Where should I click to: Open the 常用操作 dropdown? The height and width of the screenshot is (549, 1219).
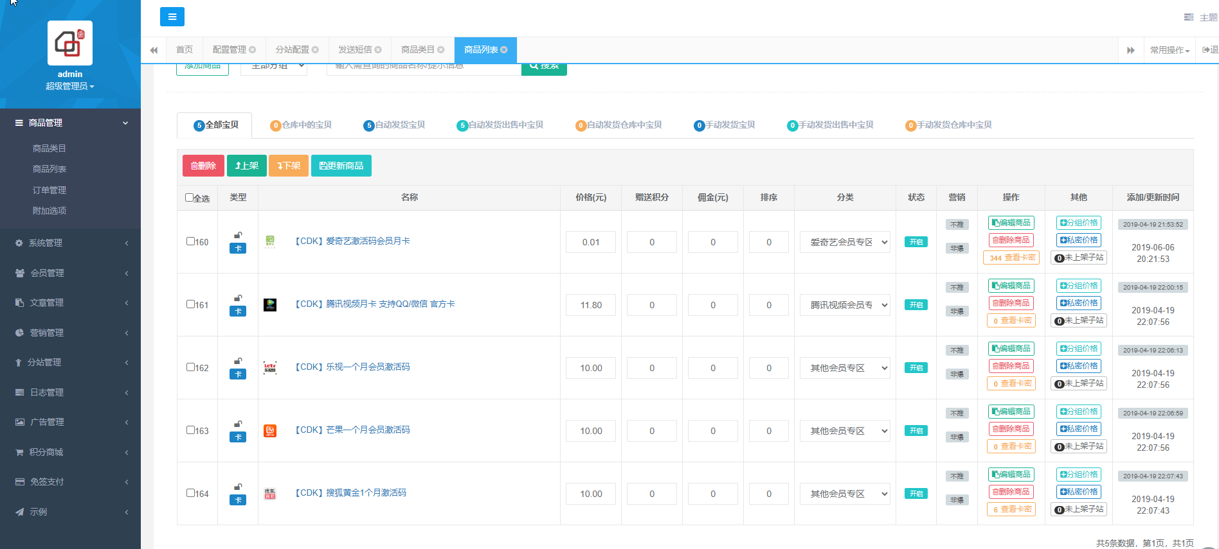[1169, 50]
